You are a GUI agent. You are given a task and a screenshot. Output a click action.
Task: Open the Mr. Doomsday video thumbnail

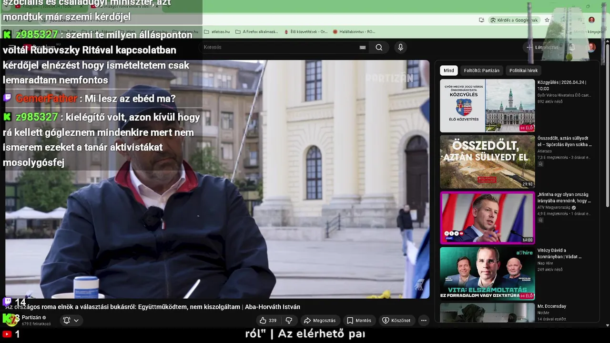(x=487, y=313)
